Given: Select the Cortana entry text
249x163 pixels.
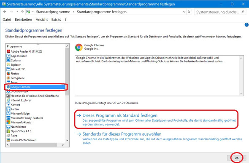Looking at the screenshot, I should point(16,60).
